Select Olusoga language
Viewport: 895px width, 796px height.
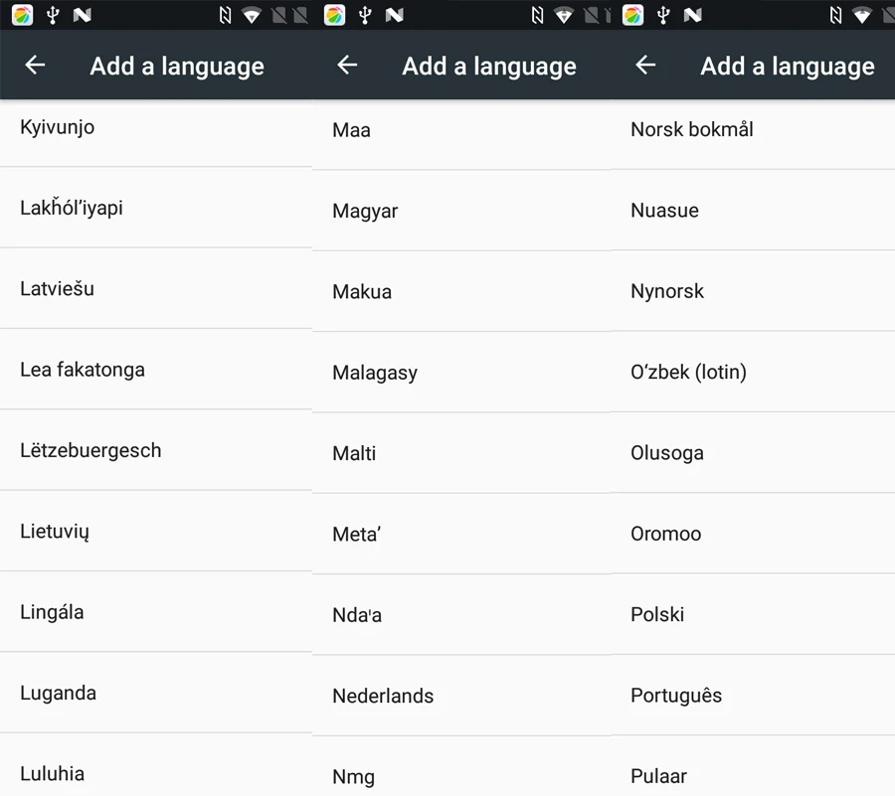coord(753,453)
